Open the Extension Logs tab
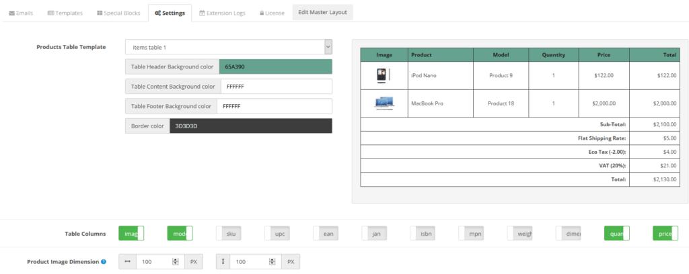This screenshot has height=274, width=689. pos(222,13)
